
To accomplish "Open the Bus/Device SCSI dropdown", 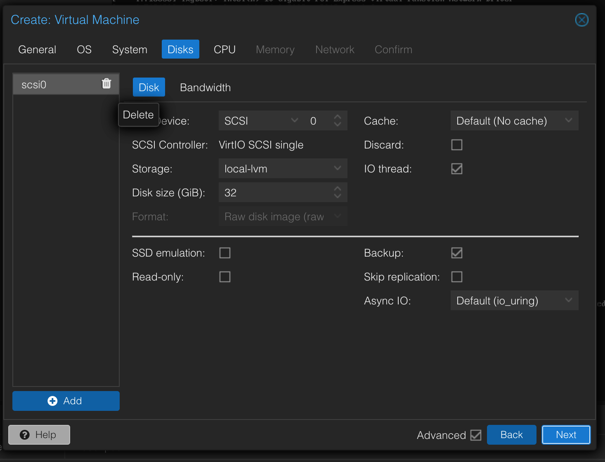I will click(x=294, y=120).
